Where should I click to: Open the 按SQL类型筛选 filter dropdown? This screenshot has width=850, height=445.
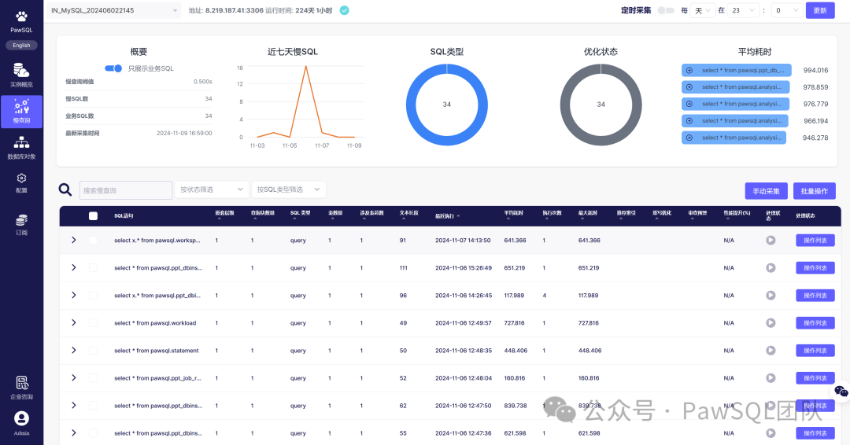click(288, 189)
